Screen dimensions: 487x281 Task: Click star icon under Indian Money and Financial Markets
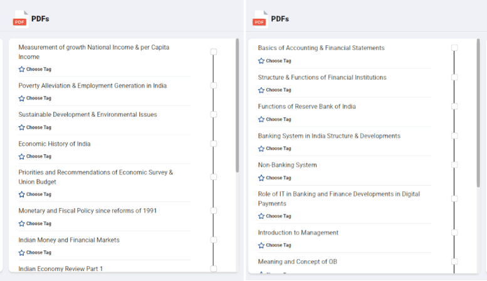22,253
